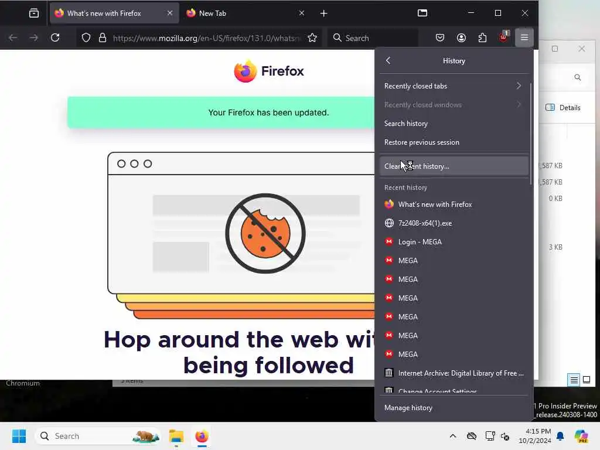Select Clear recent history option

point(454,166)
